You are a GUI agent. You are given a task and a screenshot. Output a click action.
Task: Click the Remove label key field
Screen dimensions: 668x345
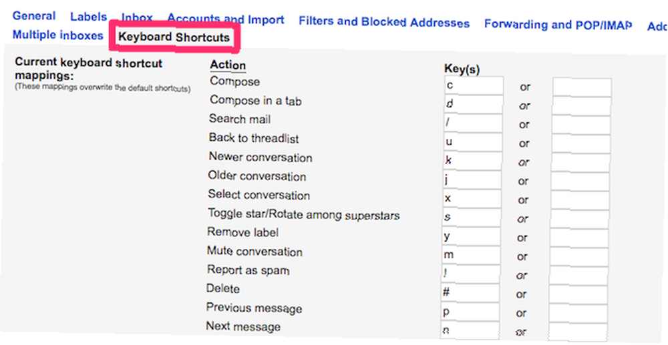(x=471, y=236)
